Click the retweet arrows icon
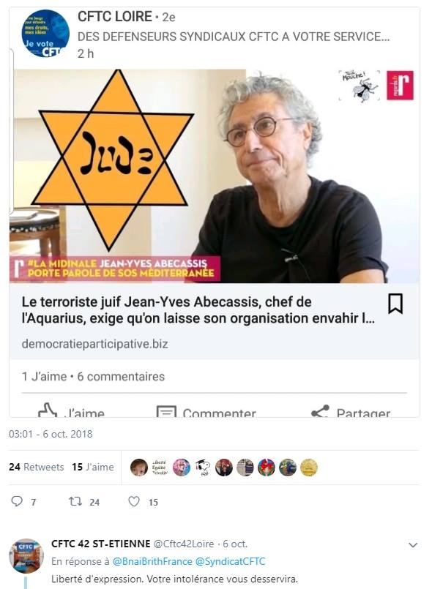 75,501
